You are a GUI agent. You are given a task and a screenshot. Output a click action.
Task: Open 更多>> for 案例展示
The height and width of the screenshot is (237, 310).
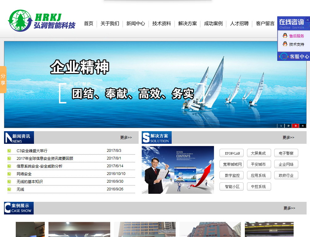click(x=289, y=208)
